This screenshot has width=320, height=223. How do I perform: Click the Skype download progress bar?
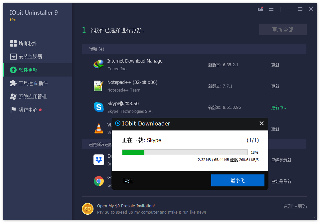pos(185,152)
